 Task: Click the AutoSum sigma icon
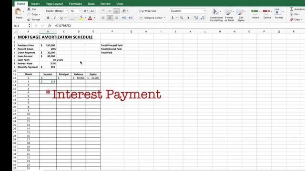[x=292, y=9]
